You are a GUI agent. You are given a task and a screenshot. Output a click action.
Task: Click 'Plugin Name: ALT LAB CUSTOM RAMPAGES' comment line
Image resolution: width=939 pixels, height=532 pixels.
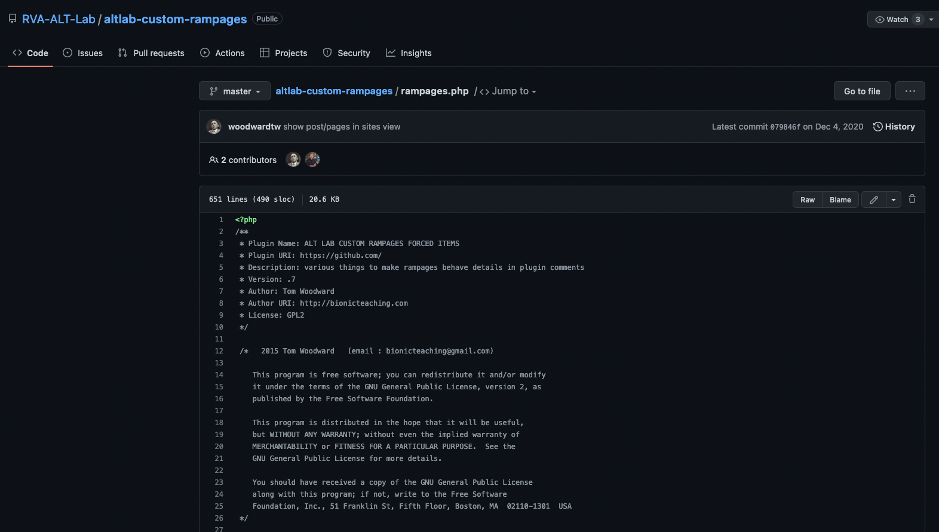tap(349, 244)
